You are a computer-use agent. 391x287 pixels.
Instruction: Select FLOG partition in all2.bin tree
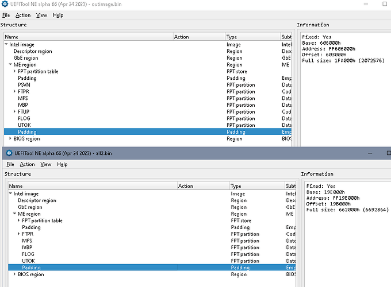(28, 254)
